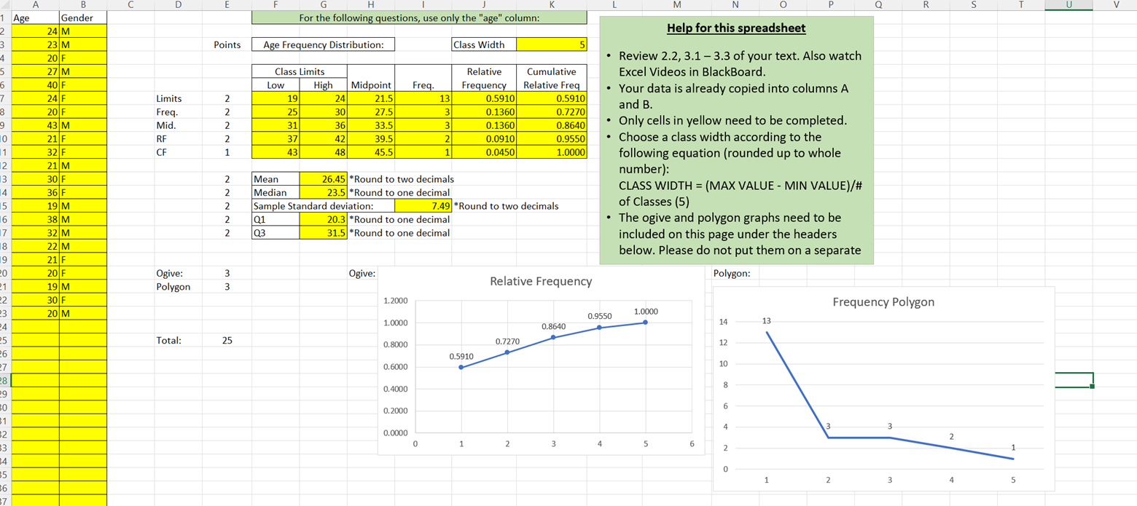The image size is (1137, 506).
Task: Click the ogive data point labeled 0.8640
Action: [553, 337]
